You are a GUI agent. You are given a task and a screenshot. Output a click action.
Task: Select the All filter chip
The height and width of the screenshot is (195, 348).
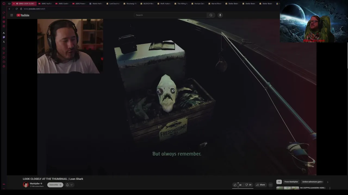(x=279, y=182)
